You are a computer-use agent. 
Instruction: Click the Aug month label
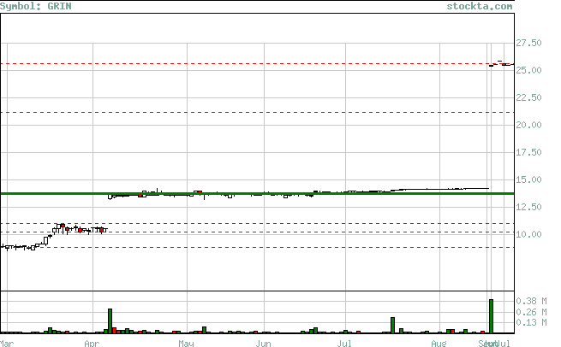[x=439, y=344]
